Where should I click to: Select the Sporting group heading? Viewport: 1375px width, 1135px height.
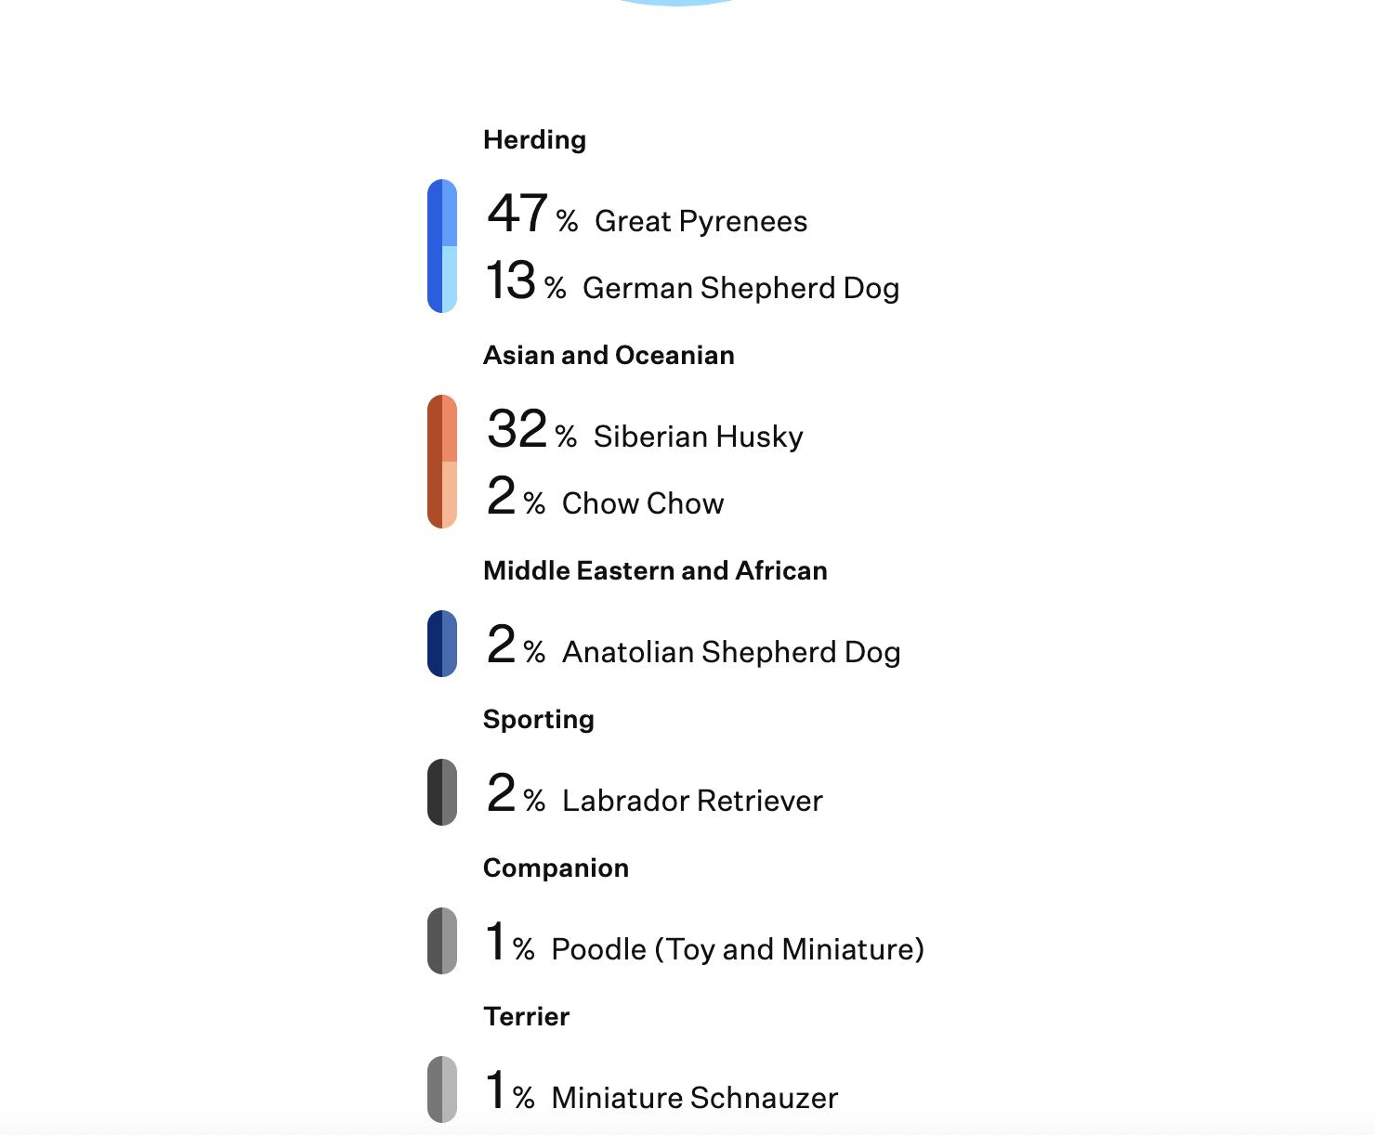pos(539,719)
